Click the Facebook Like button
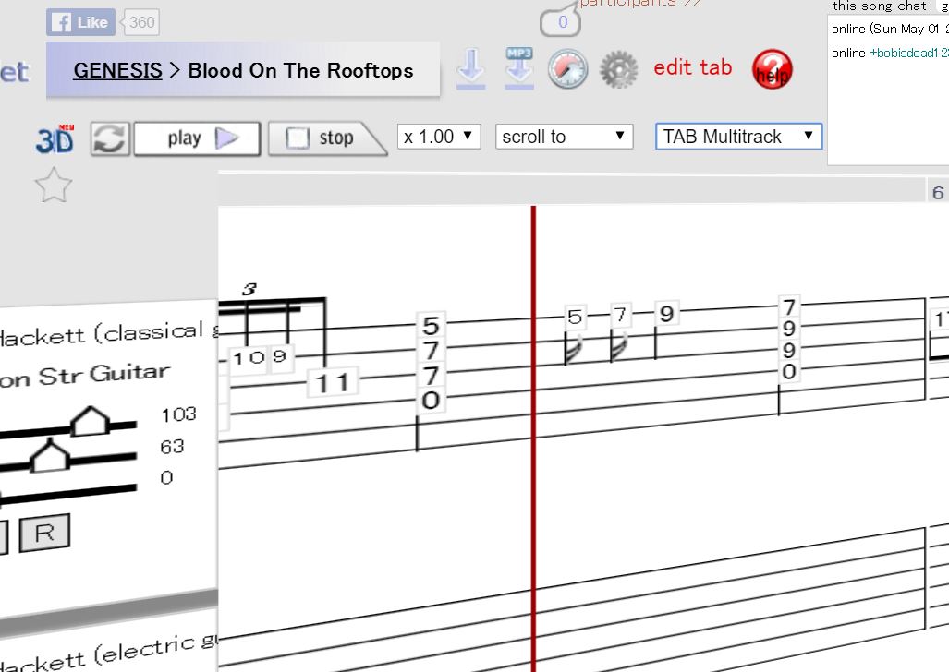Viewport: 949px width, 672px height. point(80,22)
